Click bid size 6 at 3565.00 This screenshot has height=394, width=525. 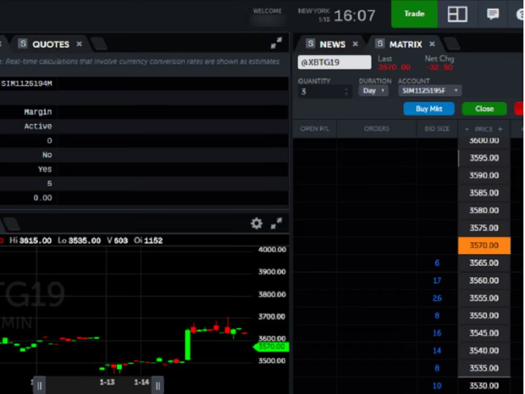coord(437,263)
